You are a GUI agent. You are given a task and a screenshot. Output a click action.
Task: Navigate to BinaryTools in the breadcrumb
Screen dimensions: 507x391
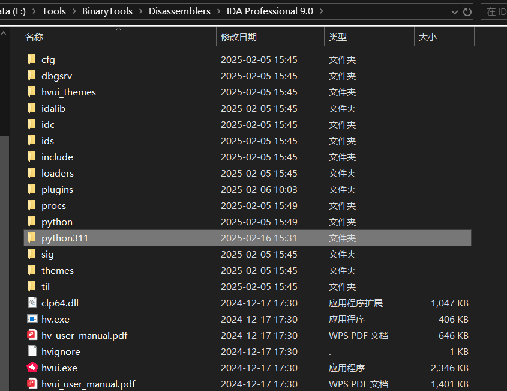click(x=107, y=11)
